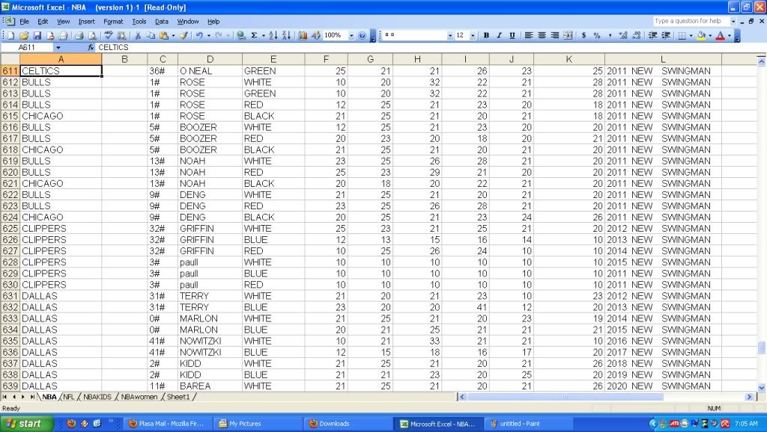Click the Print icon in the toolbar

(x=79, y=36)
